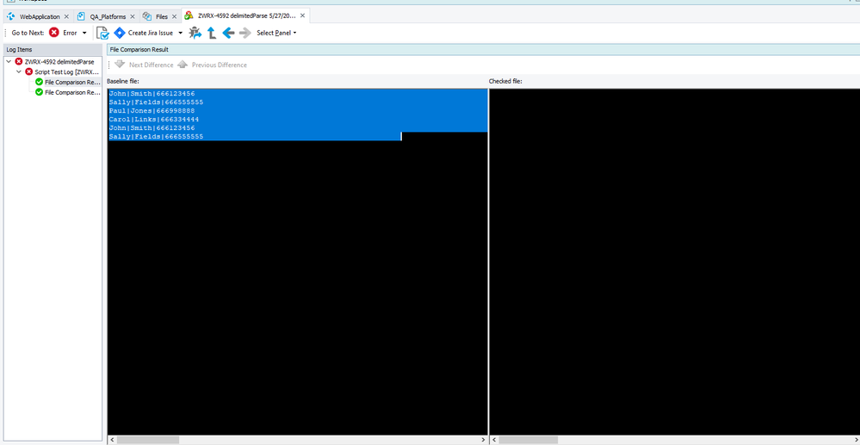The width and height of the screenshot is (860, 445).
Task: Select the first File Comparison Result log item
Action: pyautogui.click(x=72, y=83)
